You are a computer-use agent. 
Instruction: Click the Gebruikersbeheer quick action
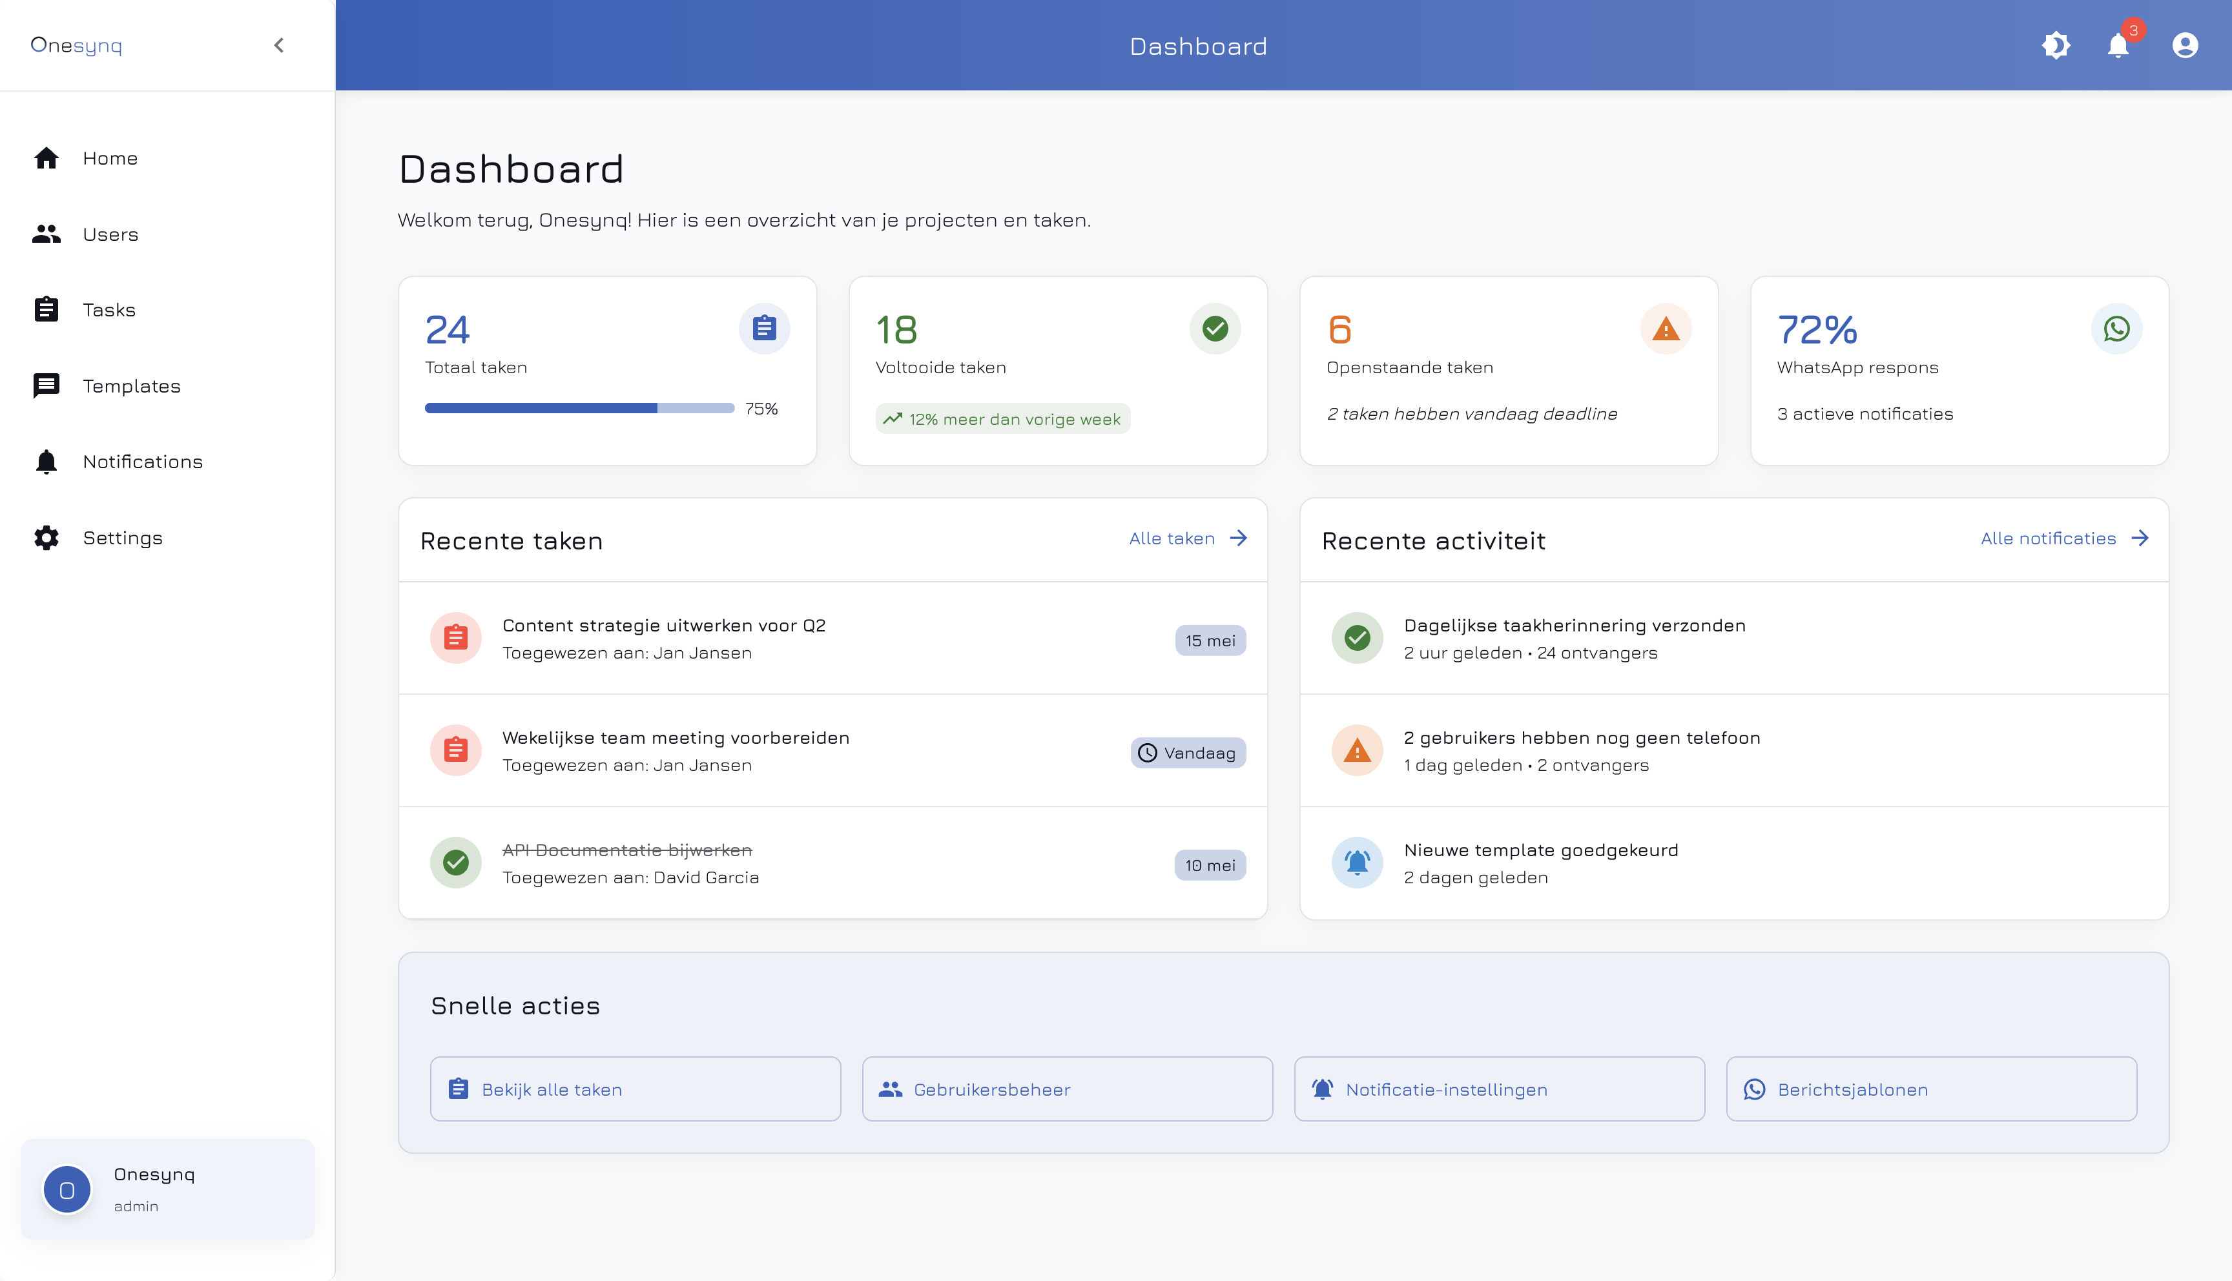click(1066, 1089)
